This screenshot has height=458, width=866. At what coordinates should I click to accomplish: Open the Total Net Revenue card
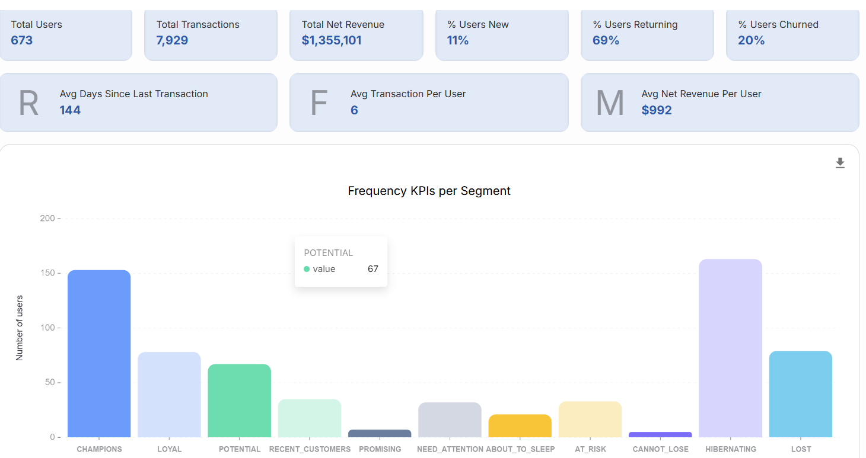click(x=356, y=33)
